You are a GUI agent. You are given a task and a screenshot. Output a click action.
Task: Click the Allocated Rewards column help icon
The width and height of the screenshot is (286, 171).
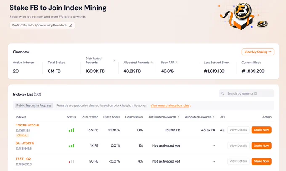tap(213, 117)
